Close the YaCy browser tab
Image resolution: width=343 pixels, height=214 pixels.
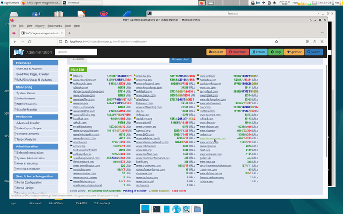point(62,33)
